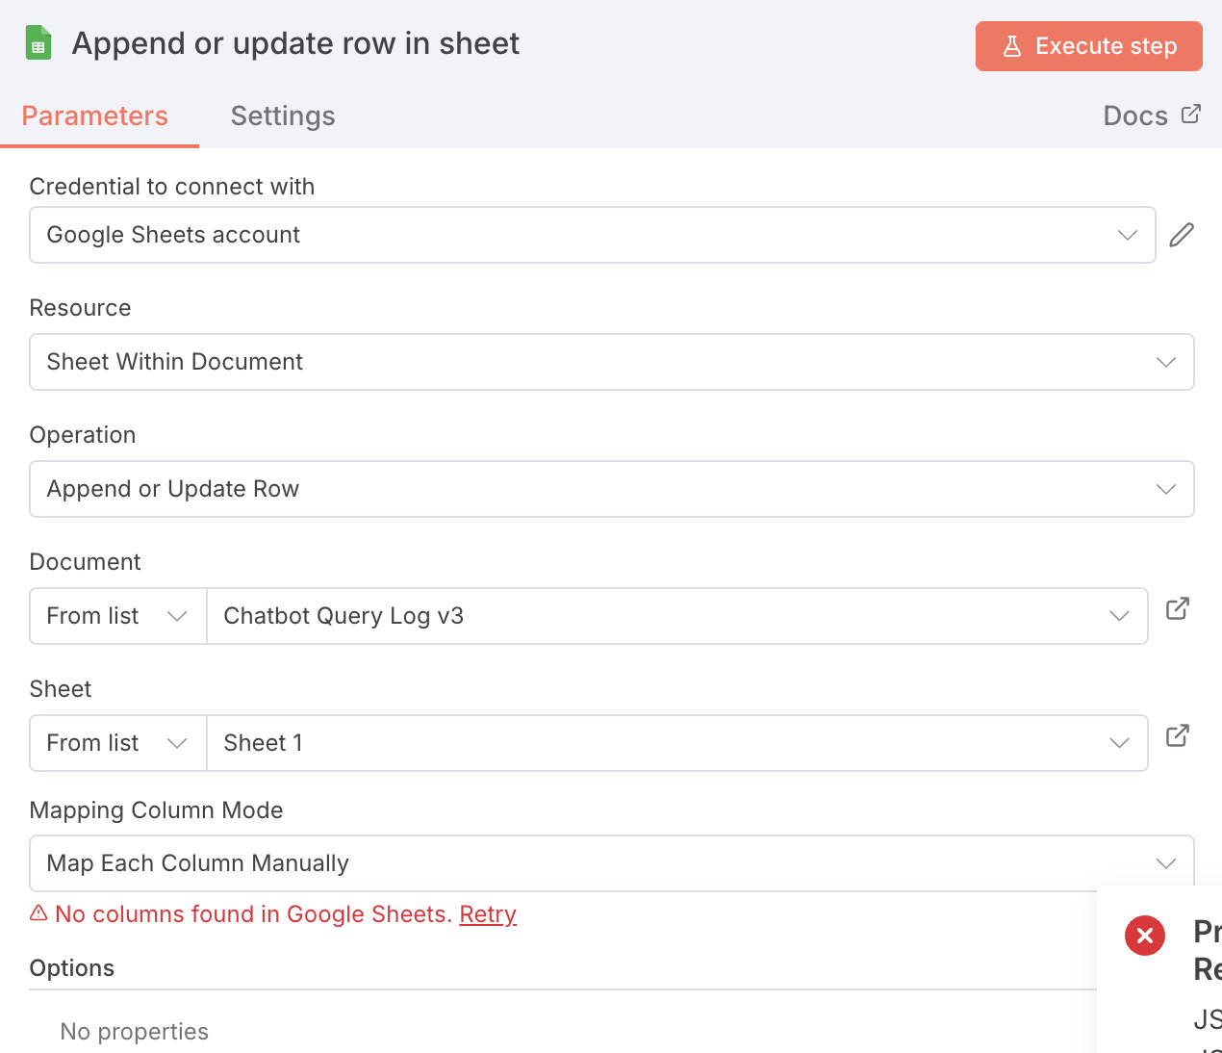Switch to the Settings tab

(x=283, y=116)
